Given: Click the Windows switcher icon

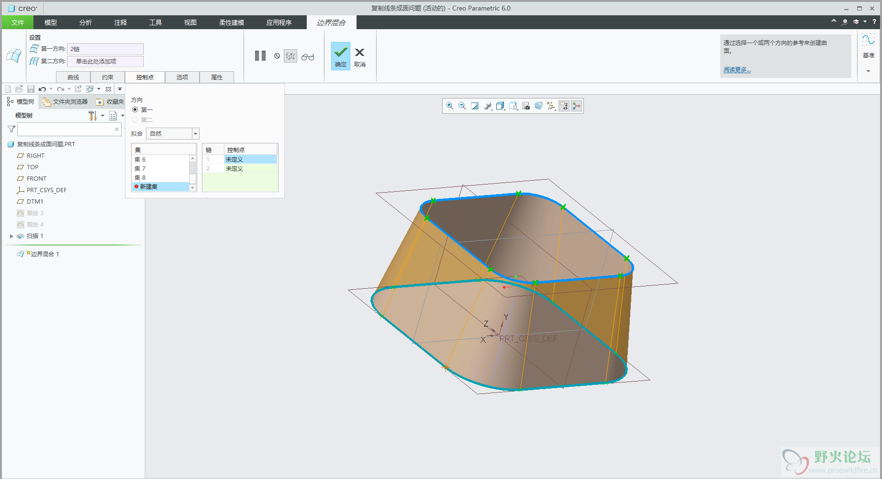Looking at the screenshot, I should 90,89.
